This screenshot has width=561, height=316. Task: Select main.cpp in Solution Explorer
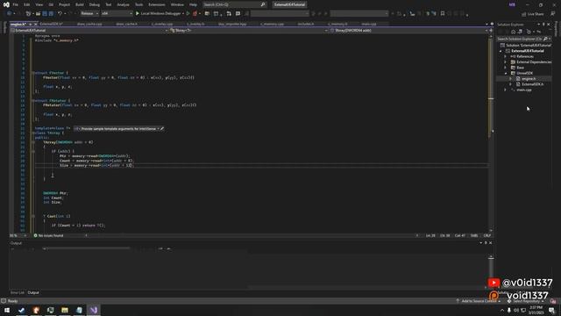524,90
